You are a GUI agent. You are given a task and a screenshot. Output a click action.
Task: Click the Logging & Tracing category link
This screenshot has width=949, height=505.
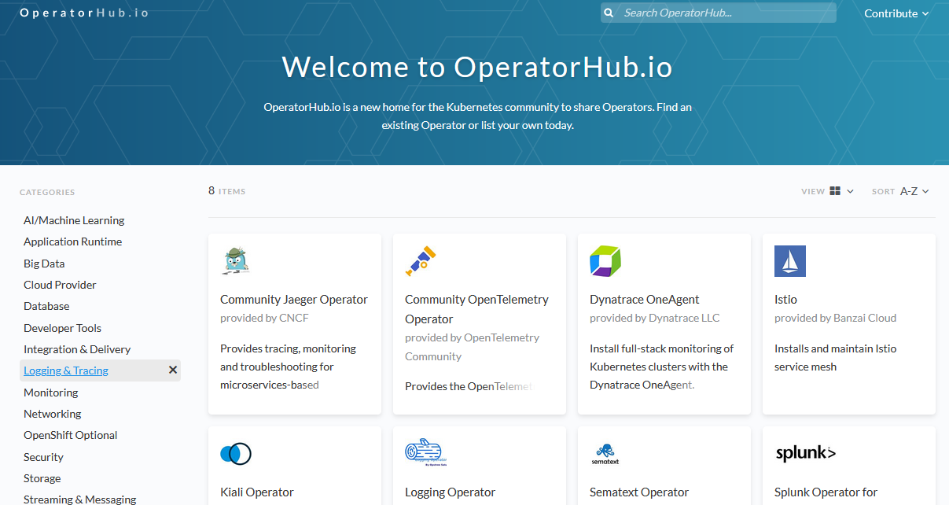(x=66, y=370)
